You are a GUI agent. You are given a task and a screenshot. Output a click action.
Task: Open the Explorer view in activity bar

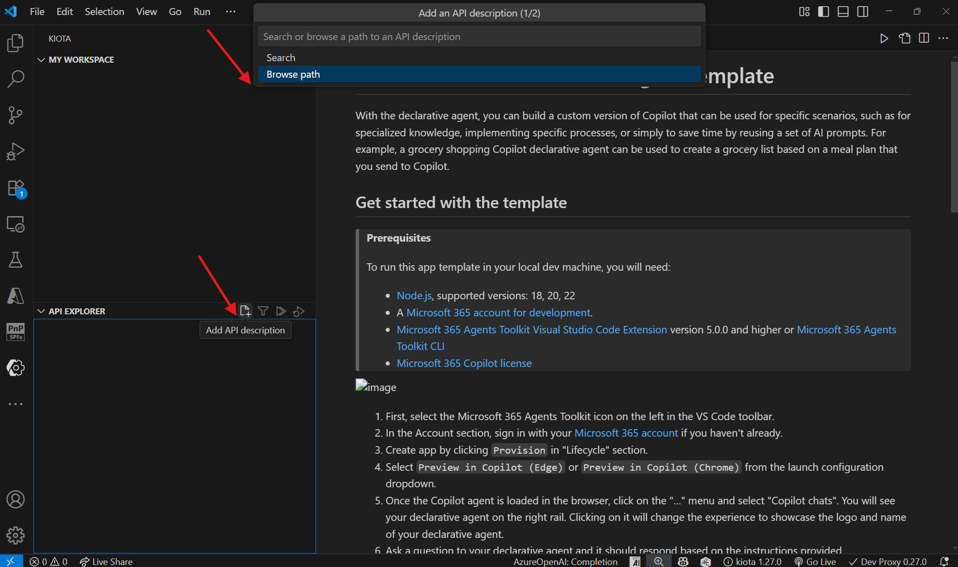click(x=16, y=43)
